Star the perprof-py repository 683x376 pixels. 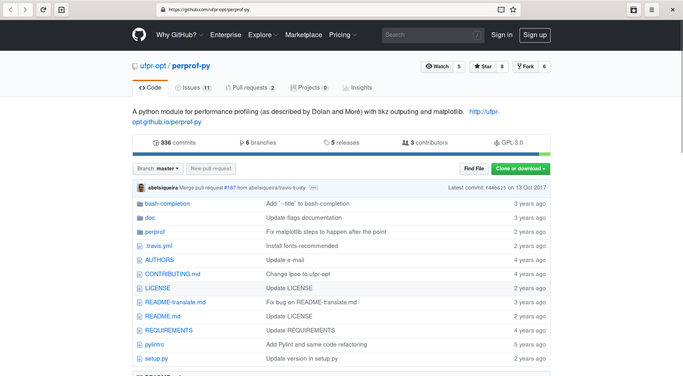click(483, 67)
